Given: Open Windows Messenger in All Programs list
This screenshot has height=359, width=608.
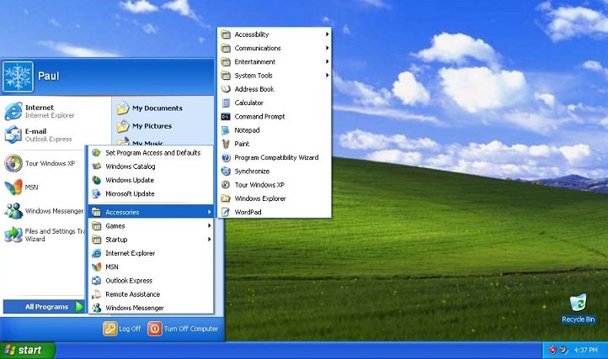Looking at the screenshot, I should (x=151, y=308).
